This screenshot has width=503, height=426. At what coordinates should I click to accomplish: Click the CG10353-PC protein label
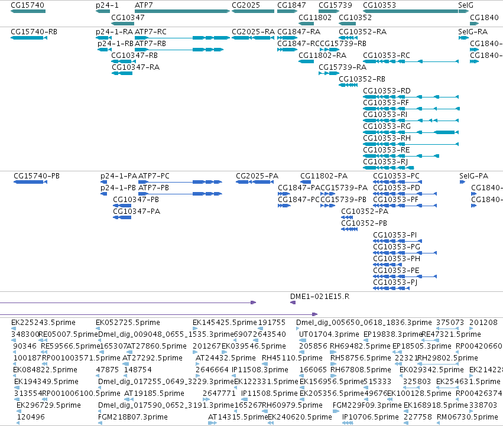396,176
